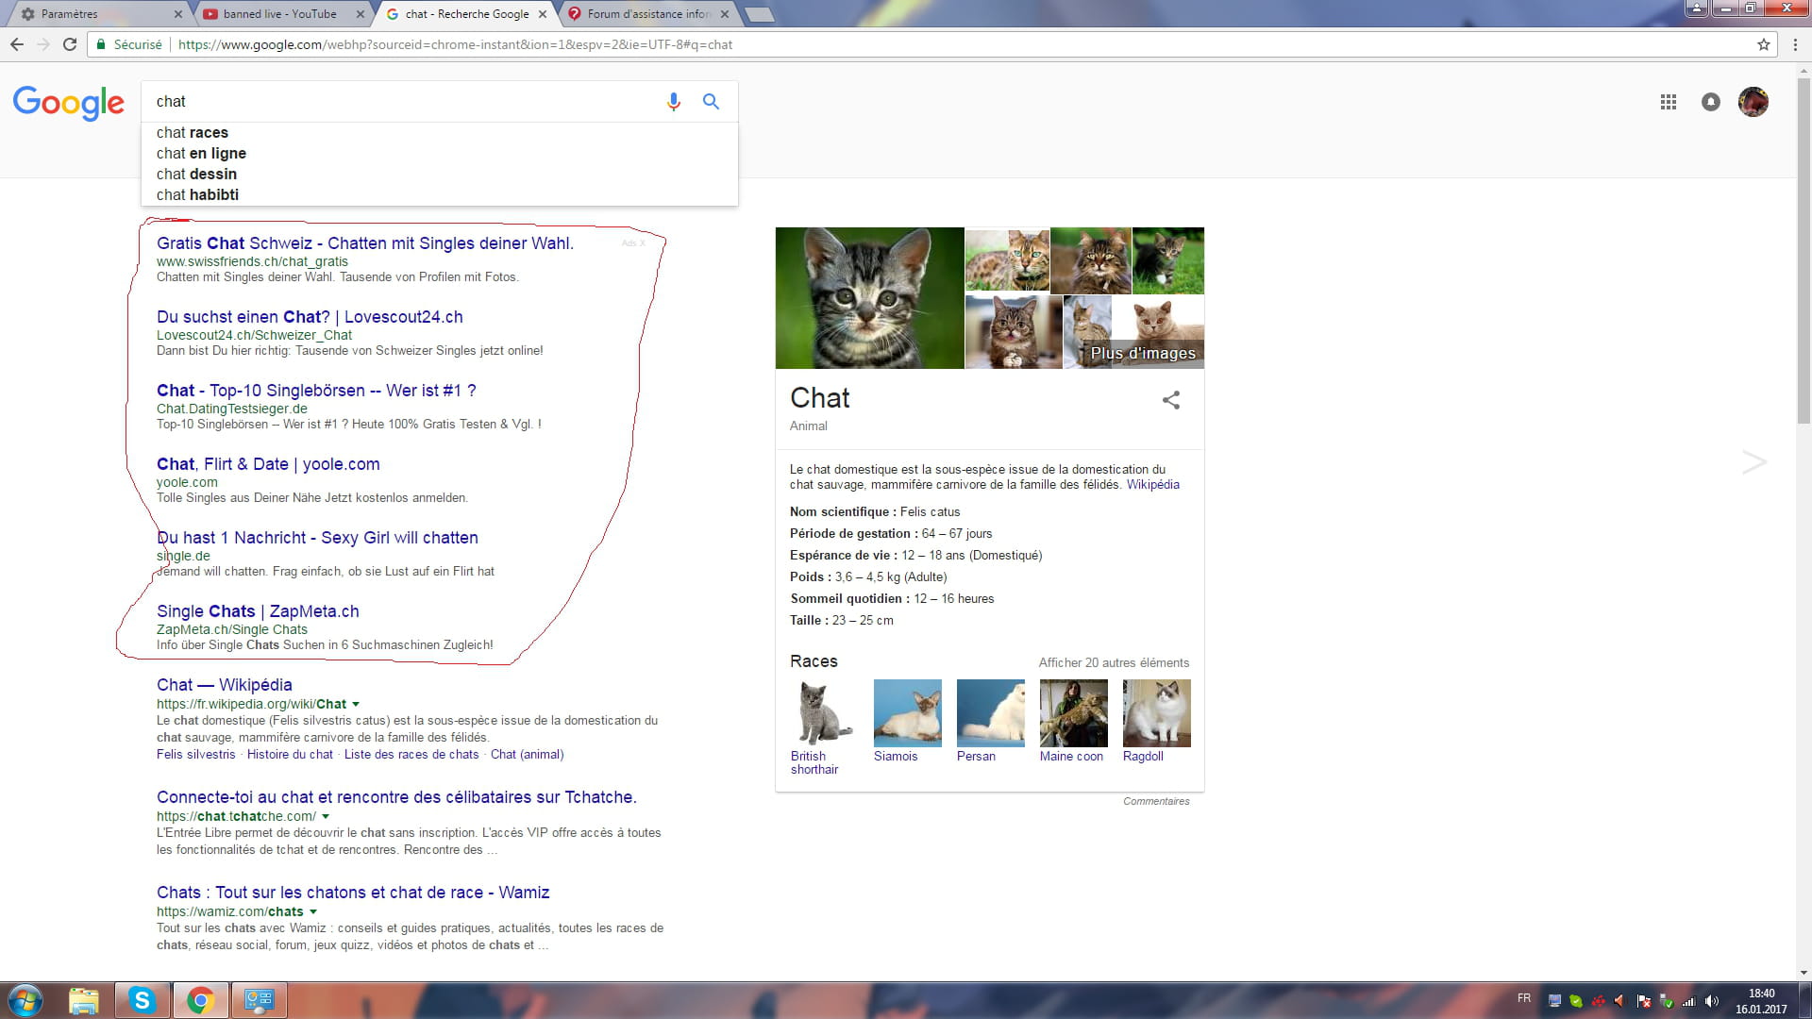Select suggestion 'chat en ligne'
Viewport: 1812px width, 1019px height.
click(439, 153)
